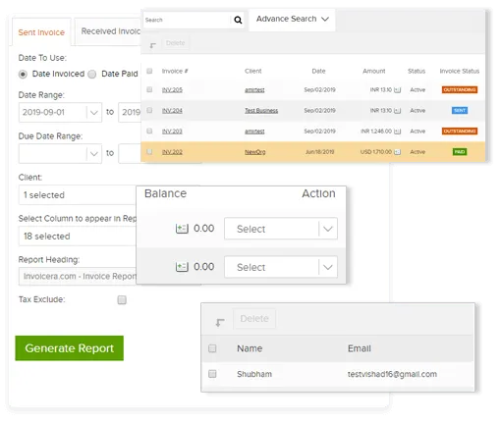Click the calculator icon beside INR 1,246.00
Screen dimensions: 501x423
(397, 132)
